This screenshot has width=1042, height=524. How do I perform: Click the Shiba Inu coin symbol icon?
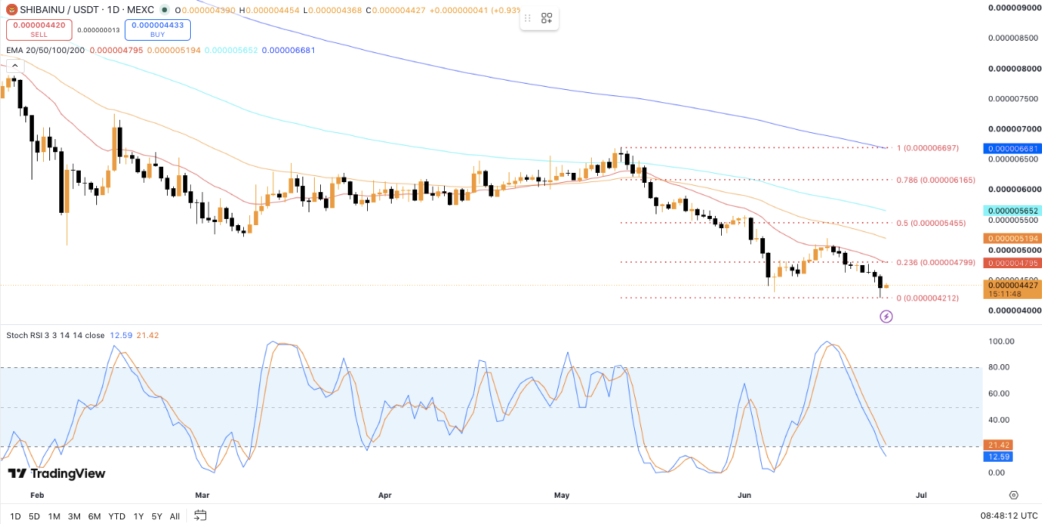(x=12, y=10)
